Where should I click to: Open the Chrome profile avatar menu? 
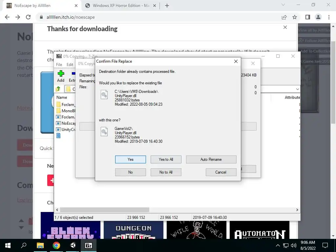click(318, 17)
